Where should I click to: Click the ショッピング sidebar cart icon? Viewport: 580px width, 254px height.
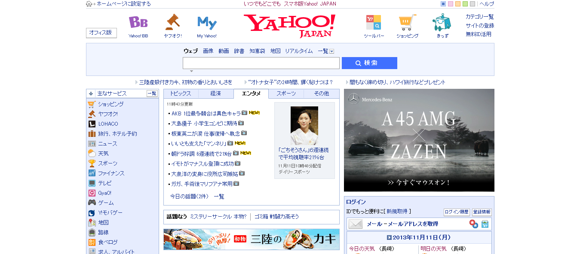(x=92, y=104)
